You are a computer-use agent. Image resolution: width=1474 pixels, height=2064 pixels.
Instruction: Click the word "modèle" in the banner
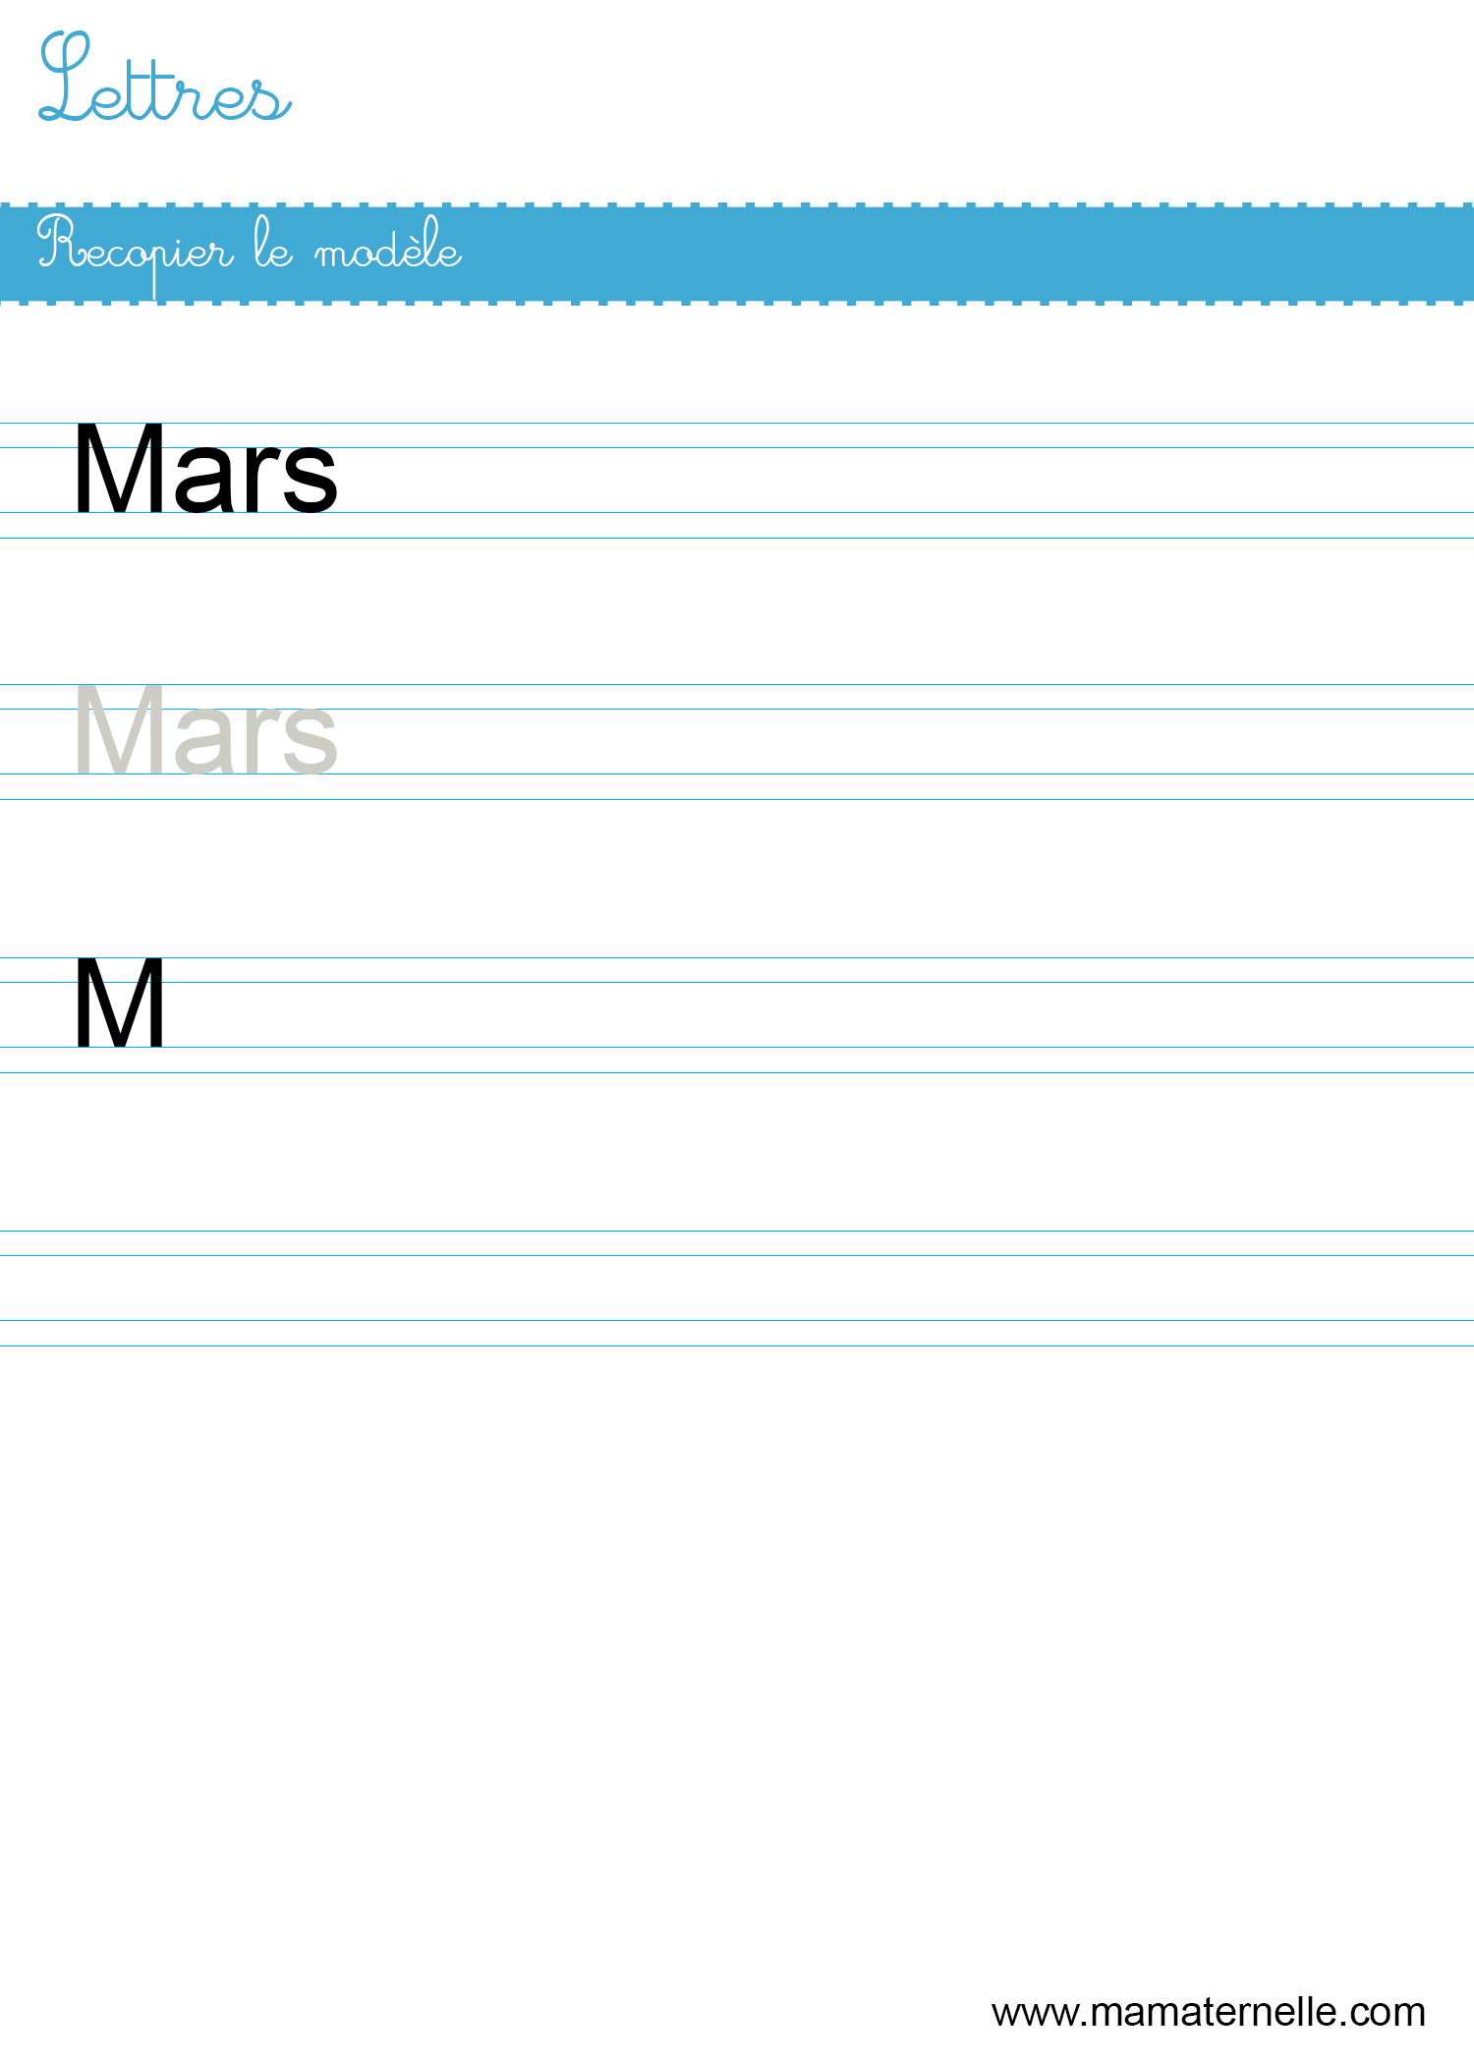tap(388, 244)
